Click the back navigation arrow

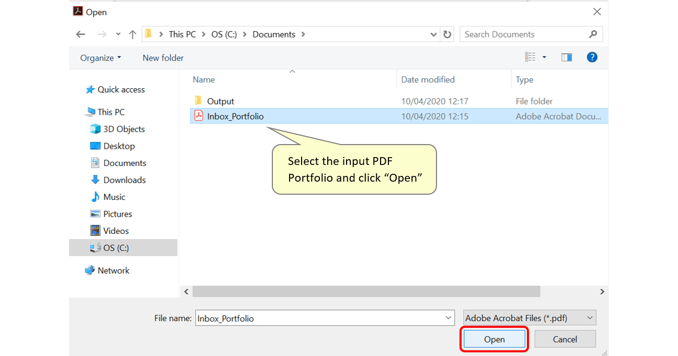[x=80, y=34]
